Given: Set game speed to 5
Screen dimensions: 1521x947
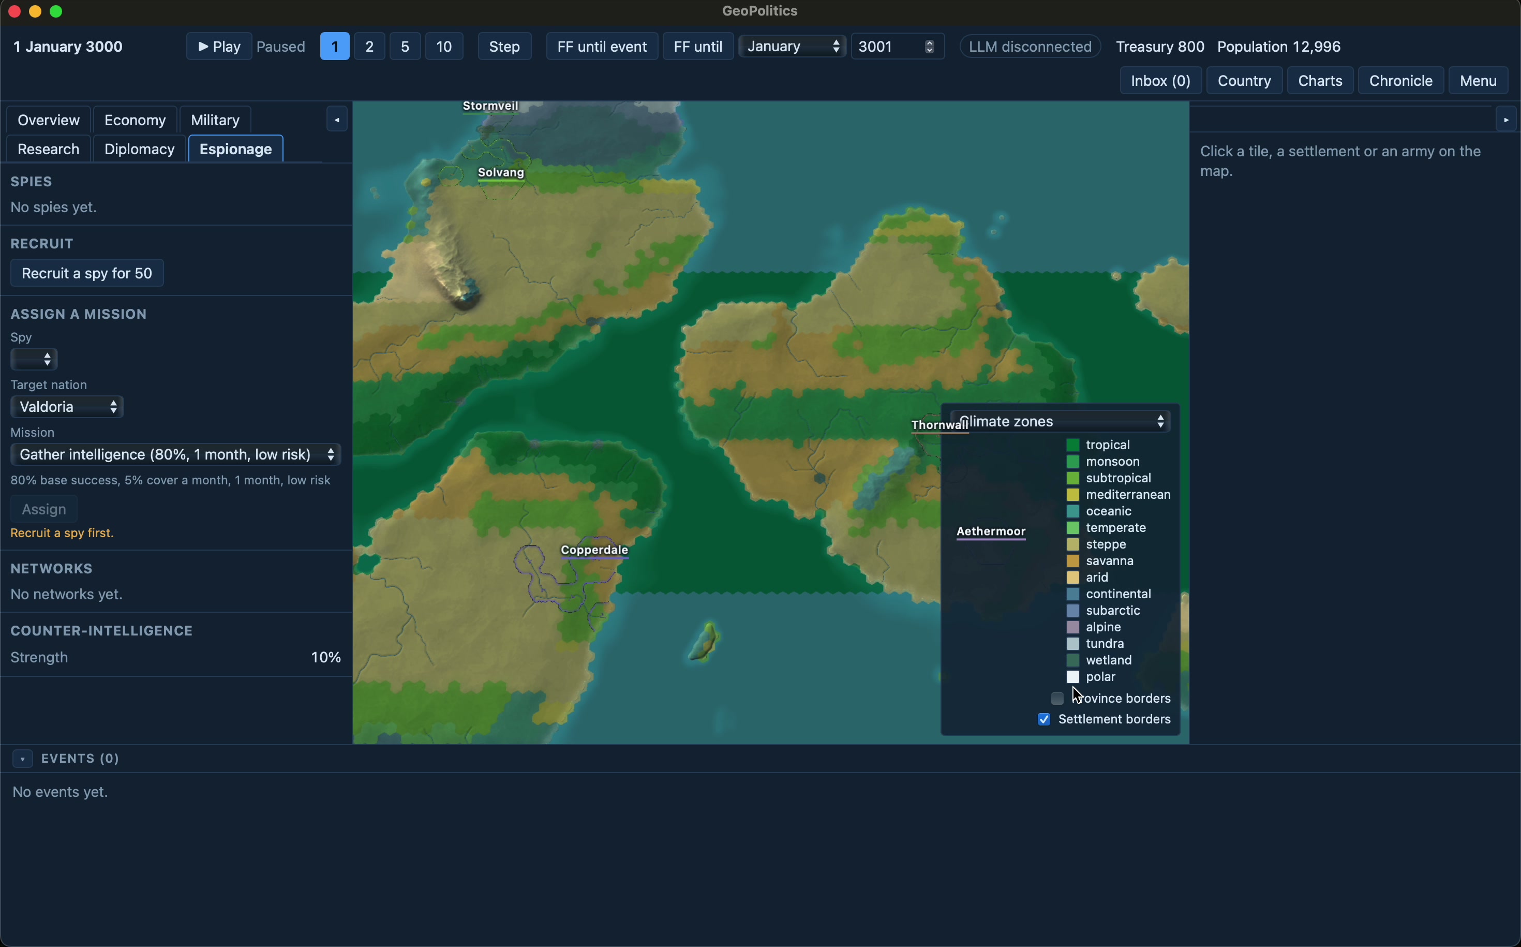Looking at the screenshot, I should pos(405,47).
